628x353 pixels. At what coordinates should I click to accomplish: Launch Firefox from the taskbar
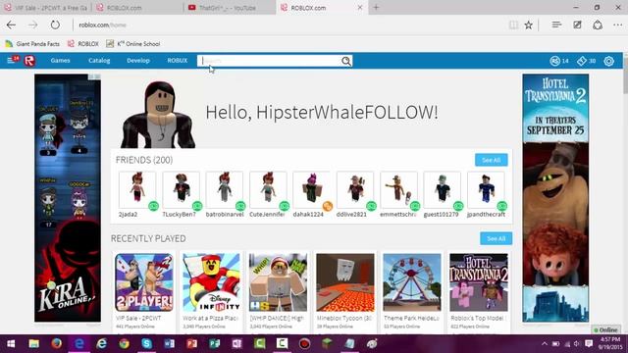pos(57,344)
